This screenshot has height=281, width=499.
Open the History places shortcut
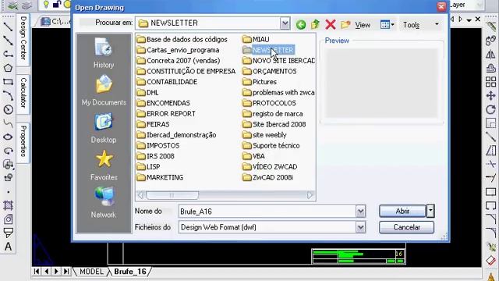(x=104, y=52)
